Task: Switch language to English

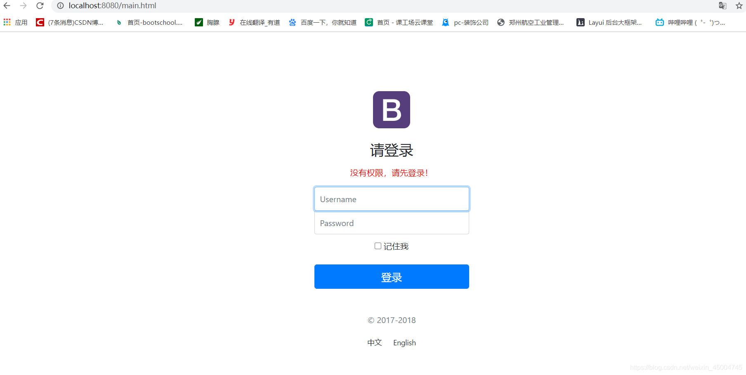Action: 404,342
